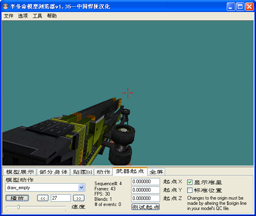Click the 起点 Z value field
The height and width of the screenshot is (216, 256).
coord(146,198)
